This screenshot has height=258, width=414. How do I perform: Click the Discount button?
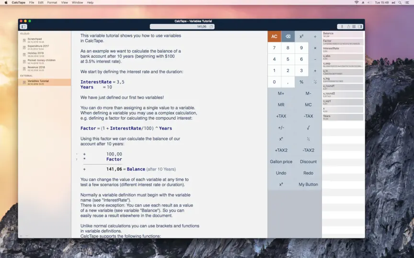coord(308,161)
